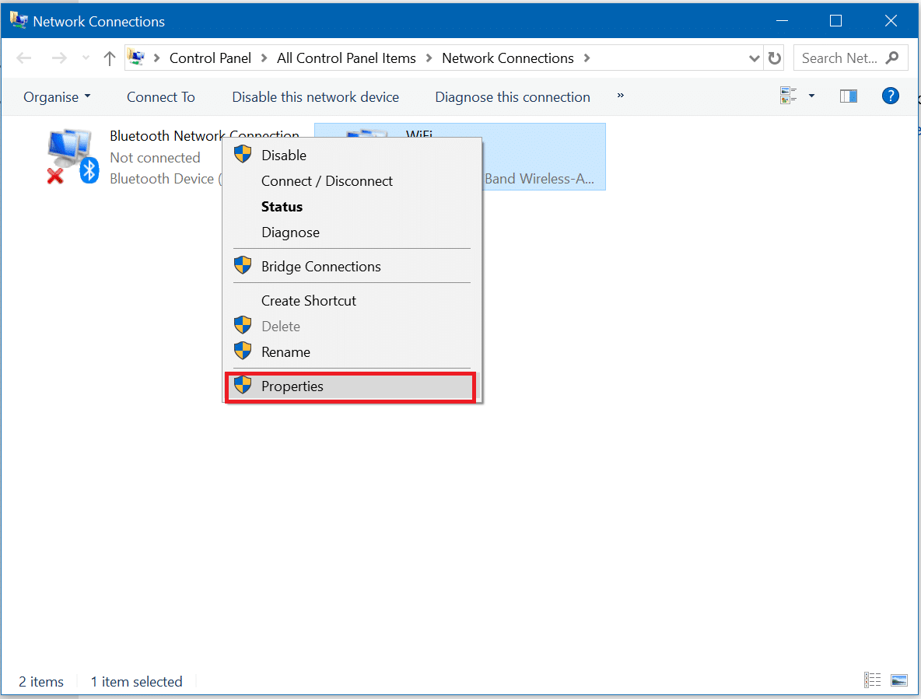Click the Search Network Connections field

(x=840, y=58)
